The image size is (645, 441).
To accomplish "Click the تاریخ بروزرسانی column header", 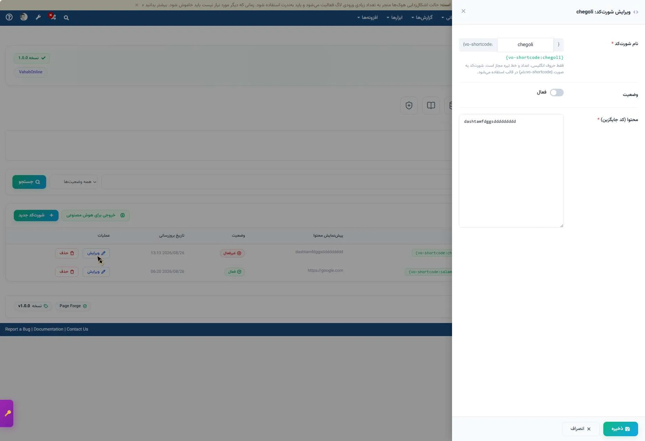I will tap(172, 236).
